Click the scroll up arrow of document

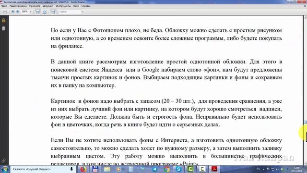[x=305, y=17]
